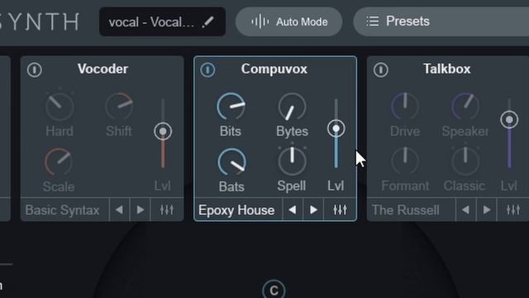The image size is (529, 298).
Task: Click the Talkbox Classic knob
Action: point(465,161)
